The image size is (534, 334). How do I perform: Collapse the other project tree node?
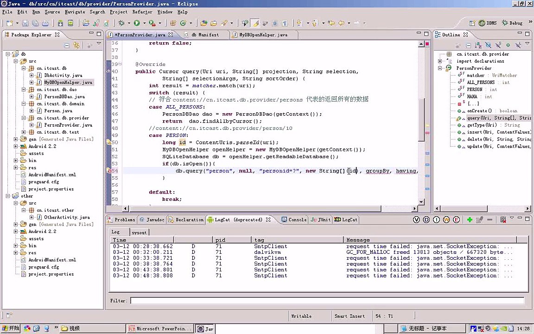click(8, 196)
